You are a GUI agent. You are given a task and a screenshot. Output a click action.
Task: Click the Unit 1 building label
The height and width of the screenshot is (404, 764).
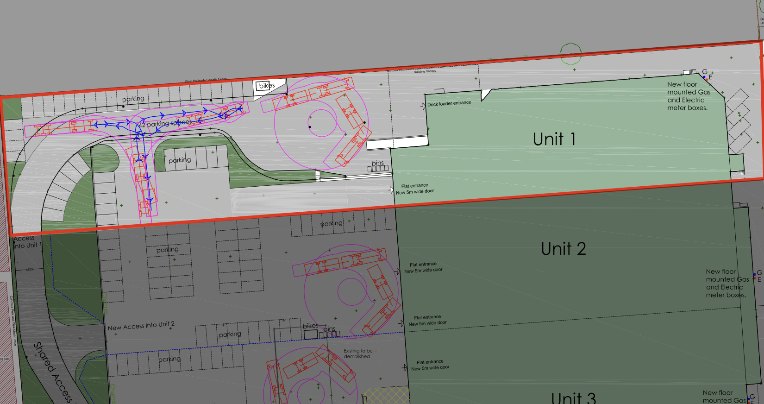(x=554, y=139)
